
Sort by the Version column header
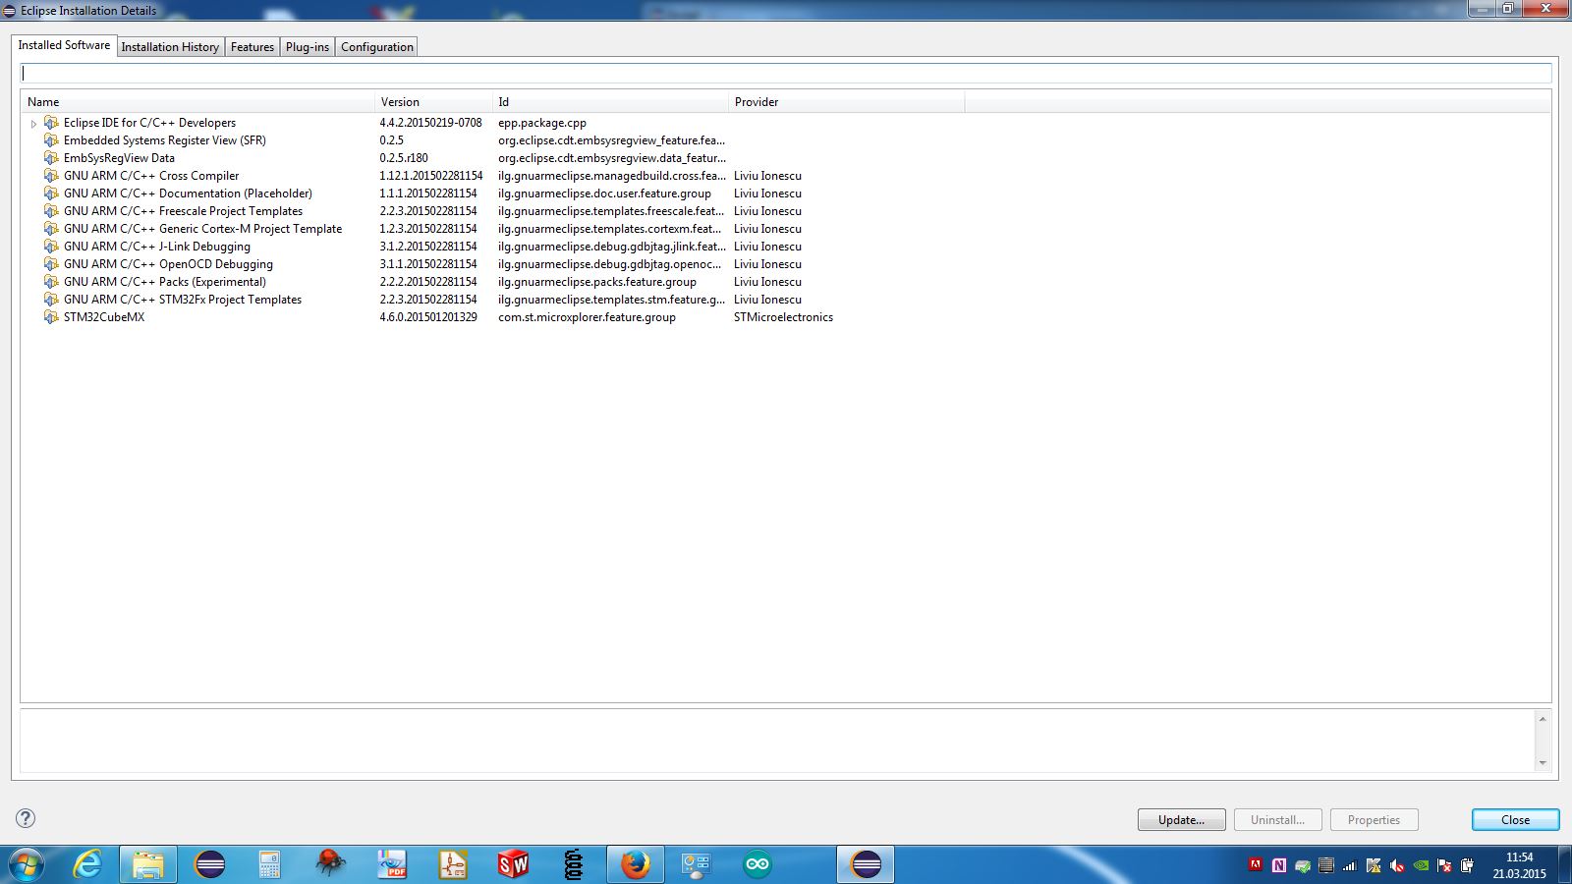433,102
